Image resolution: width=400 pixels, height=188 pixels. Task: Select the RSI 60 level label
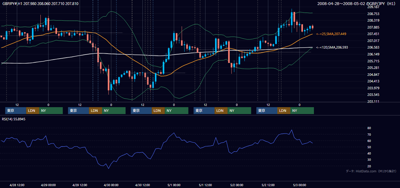coord(369,141)
